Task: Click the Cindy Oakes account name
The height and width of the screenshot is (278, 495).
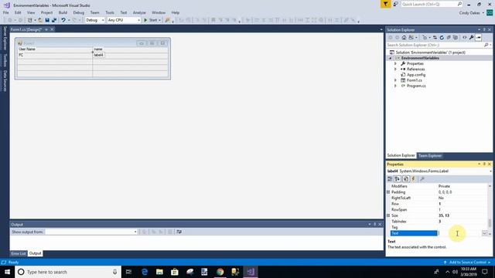Action: pyautogui.click(x=469, y=13)
